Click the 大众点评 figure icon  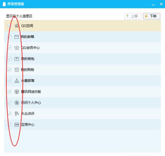(17, 113)
